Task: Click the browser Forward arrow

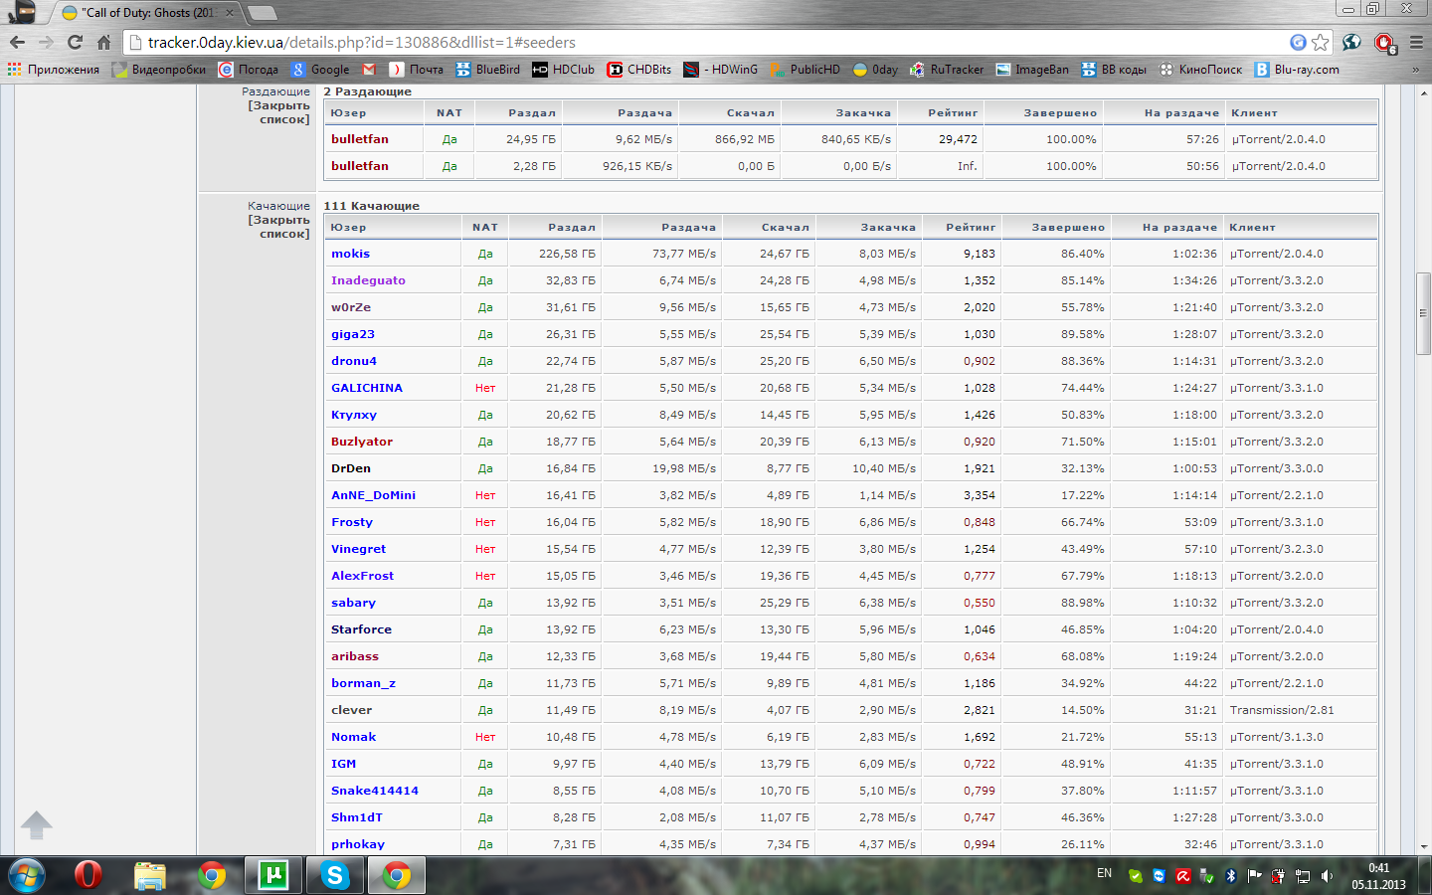Action: click(46, 42)
